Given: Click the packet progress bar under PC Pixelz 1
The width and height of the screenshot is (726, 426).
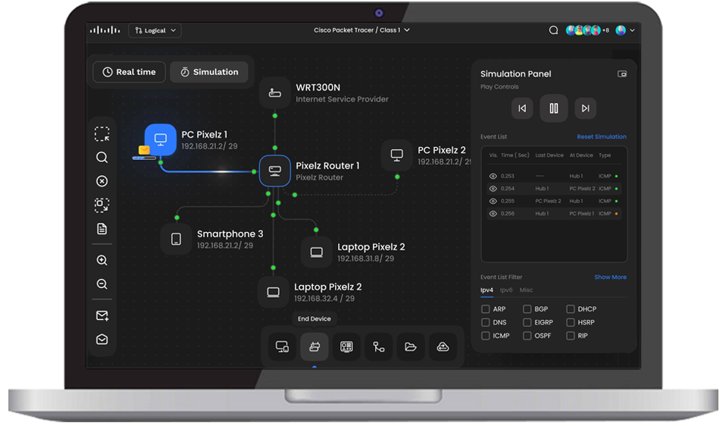Looking at the screenshot, I should tap(144, 158).
